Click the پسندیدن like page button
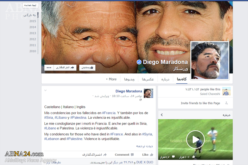 [87, 68]
